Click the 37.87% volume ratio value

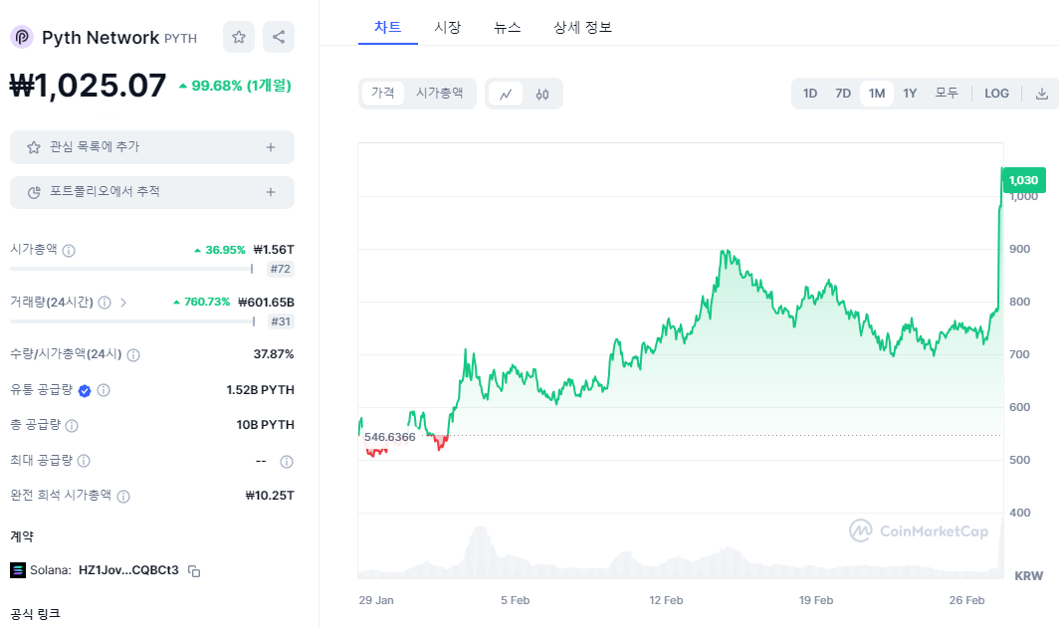[274, 354]
